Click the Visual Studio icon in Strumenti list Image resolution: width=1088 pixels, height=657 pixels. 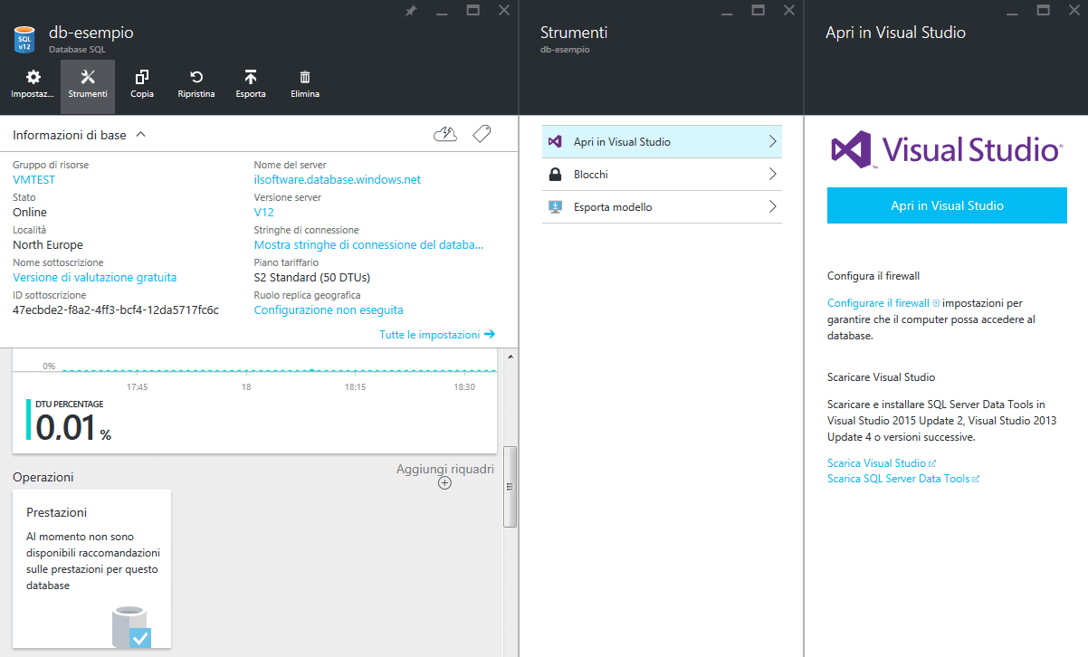coord(556,142)
